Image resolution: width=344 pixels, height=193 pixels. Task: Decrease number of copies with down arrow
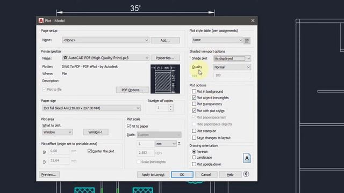point(171,109)
